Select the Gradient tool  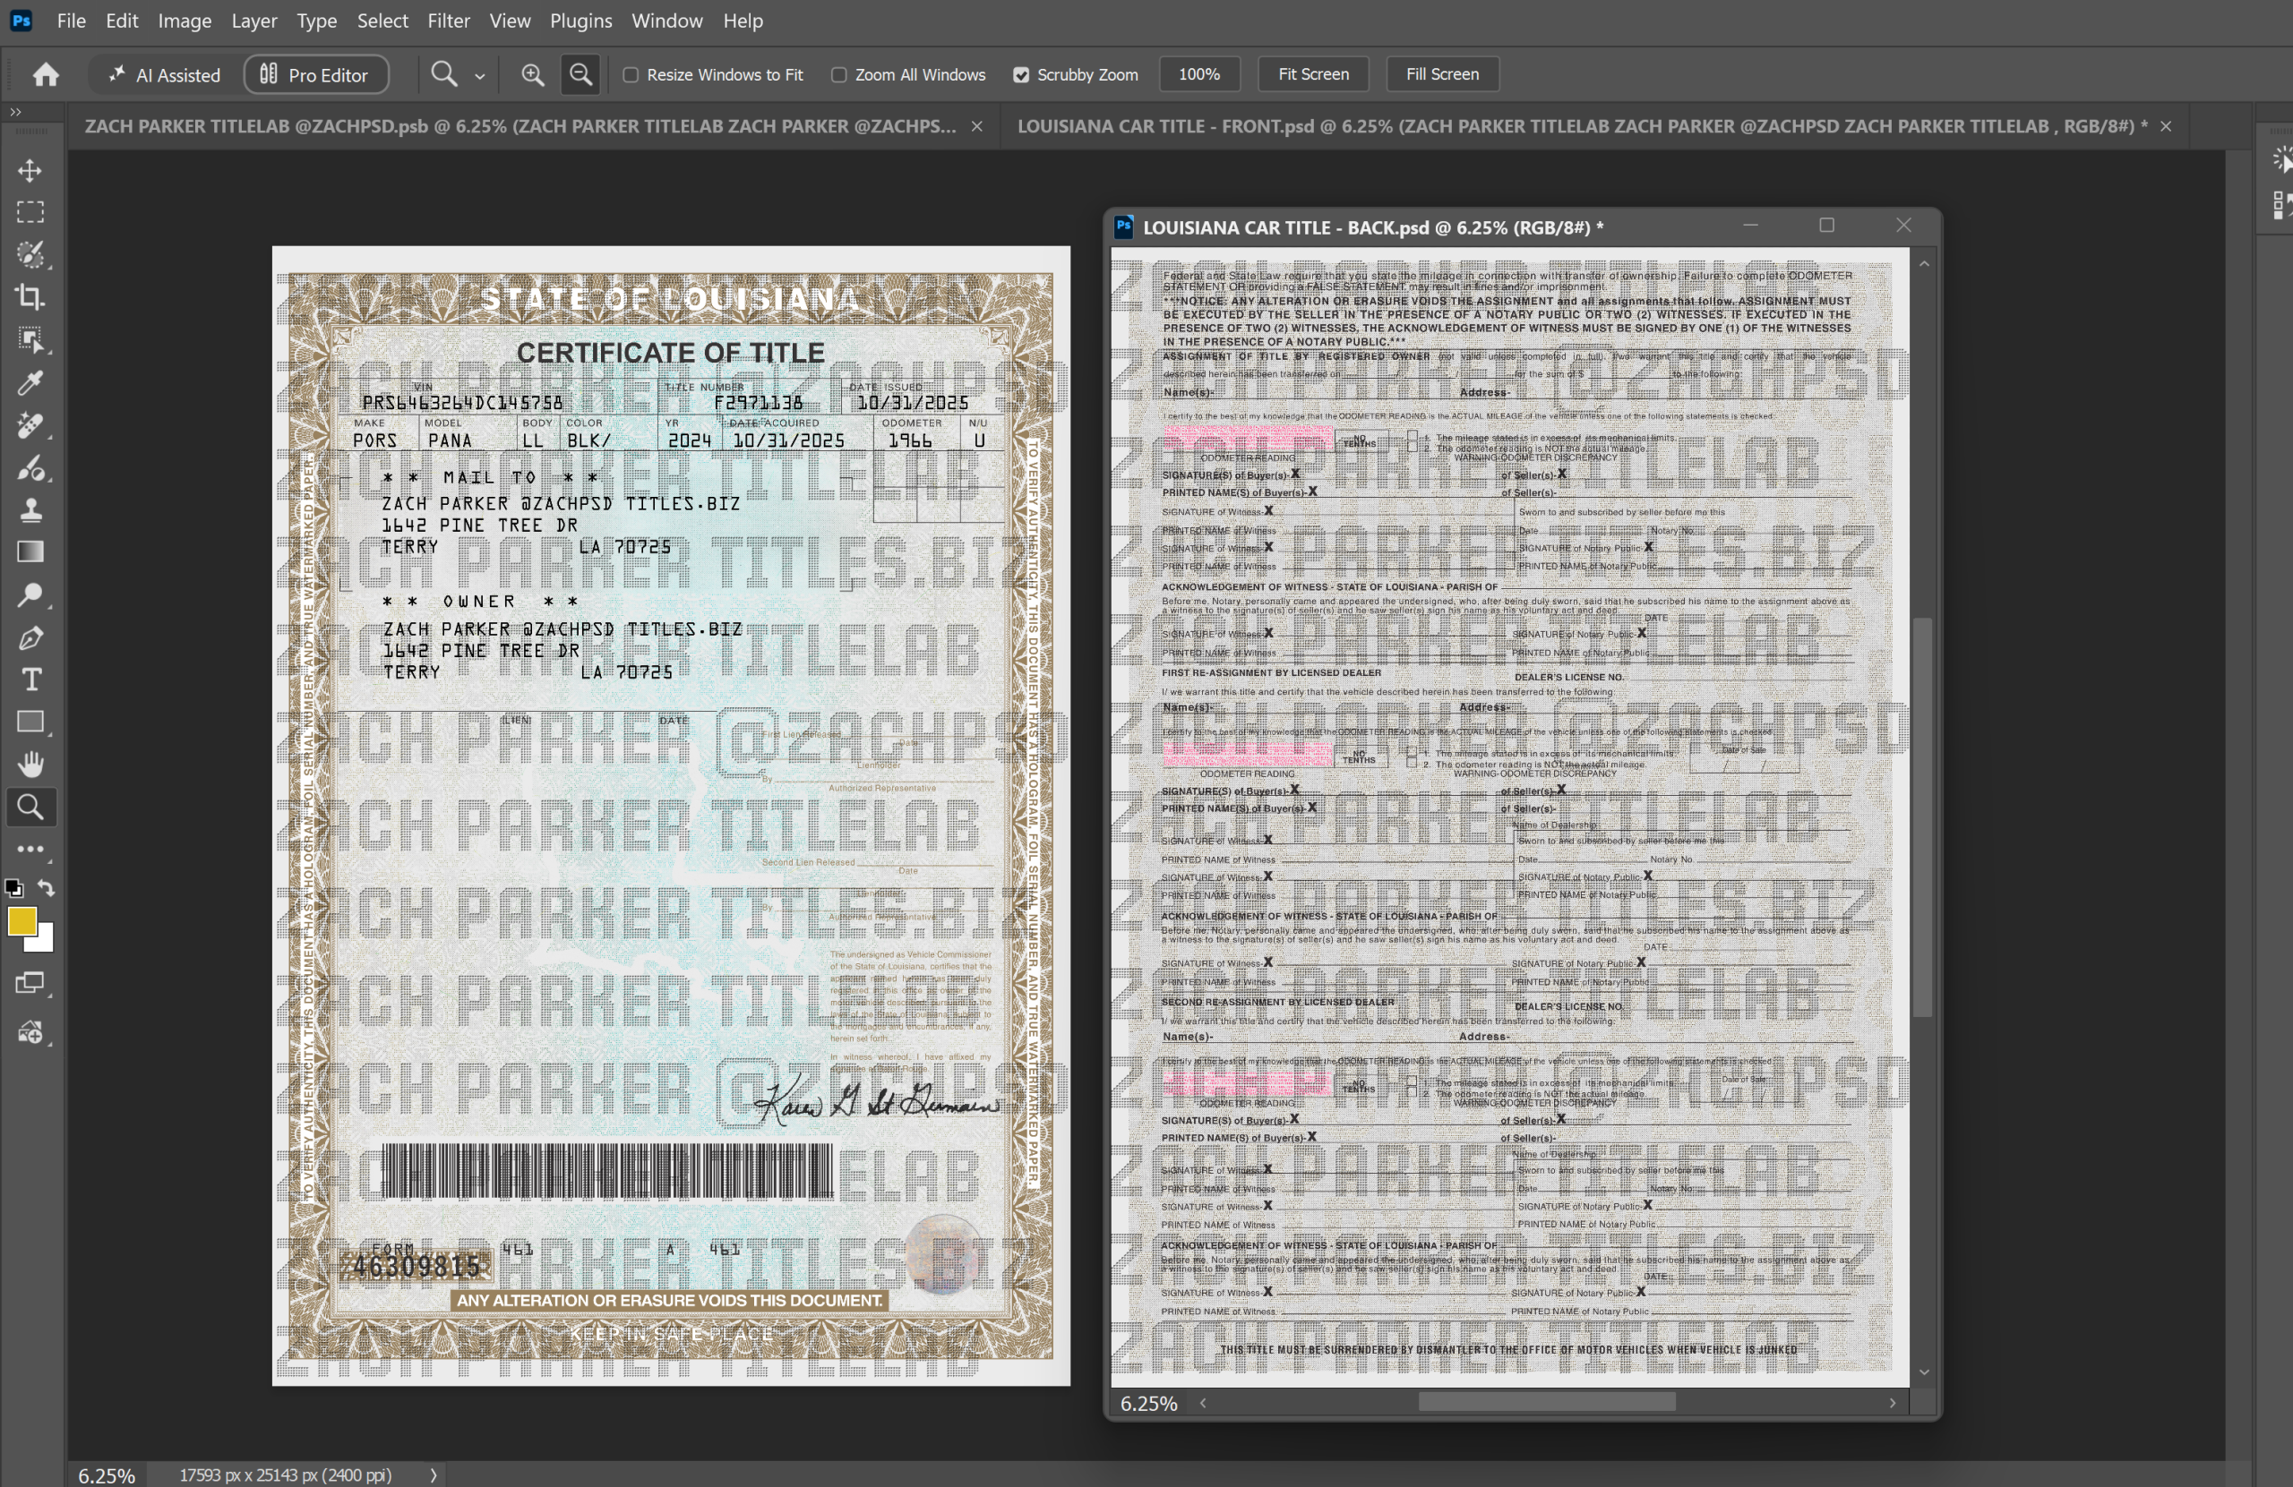30,551
